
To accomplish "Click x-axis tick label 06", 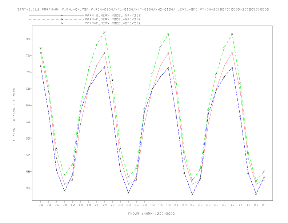I will click(x=57, y=205).
